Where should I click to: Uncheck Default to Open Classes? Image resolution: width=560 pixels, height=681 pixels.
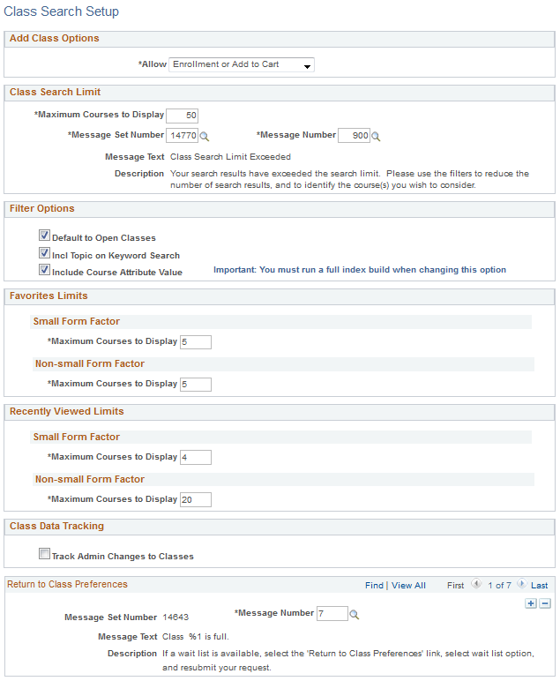tap(44, 236)
